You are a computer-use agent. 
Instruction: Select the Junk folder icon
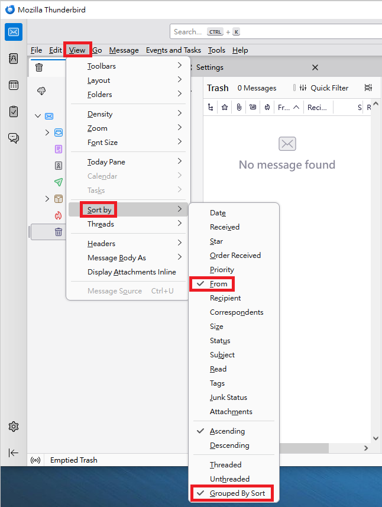point(58,215)
